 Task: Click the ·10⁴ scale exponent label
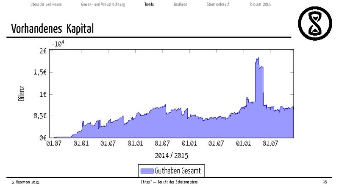pyautogui.click(x=58, y=43)
